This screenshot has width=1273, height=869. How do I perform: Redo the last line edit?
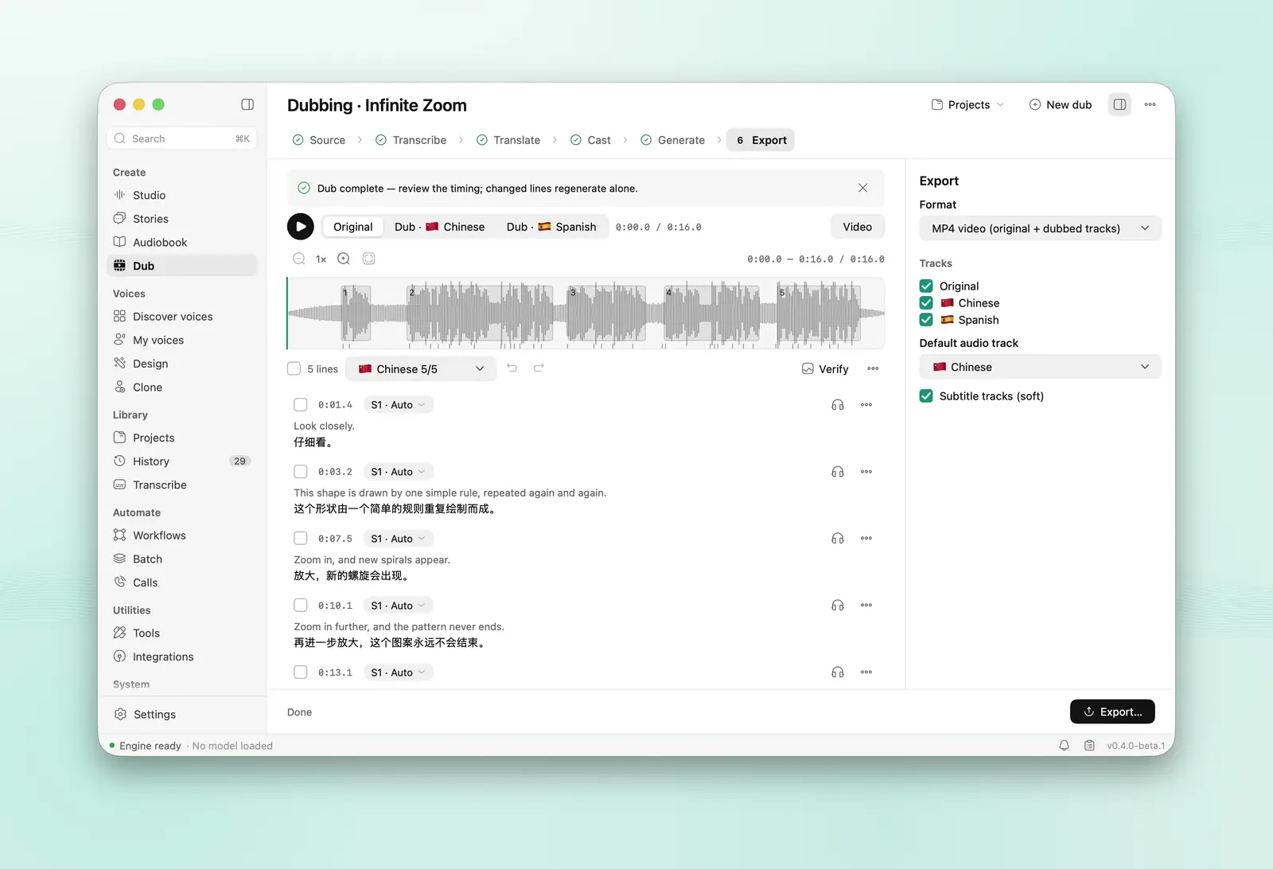[539, 368]
